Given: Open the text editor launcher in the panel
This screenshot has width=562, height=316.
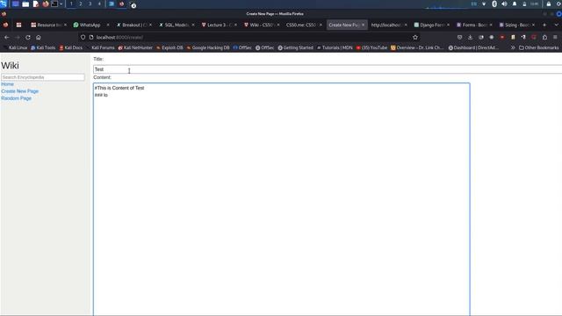Looking at the screenshot, I should pyautogui.click(x=35, y=4).
